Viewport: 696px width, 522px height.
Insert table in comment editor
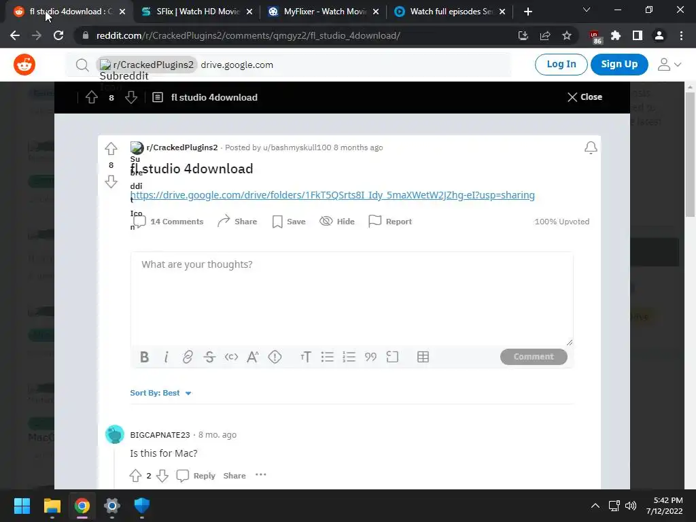click(x=423, y=357)
